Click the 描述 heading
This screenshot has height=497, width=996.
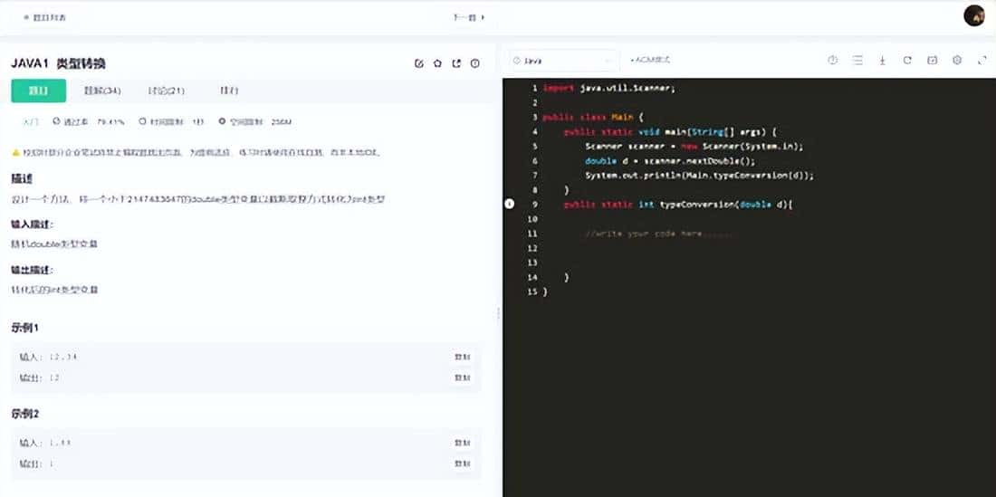coord(22,178)
